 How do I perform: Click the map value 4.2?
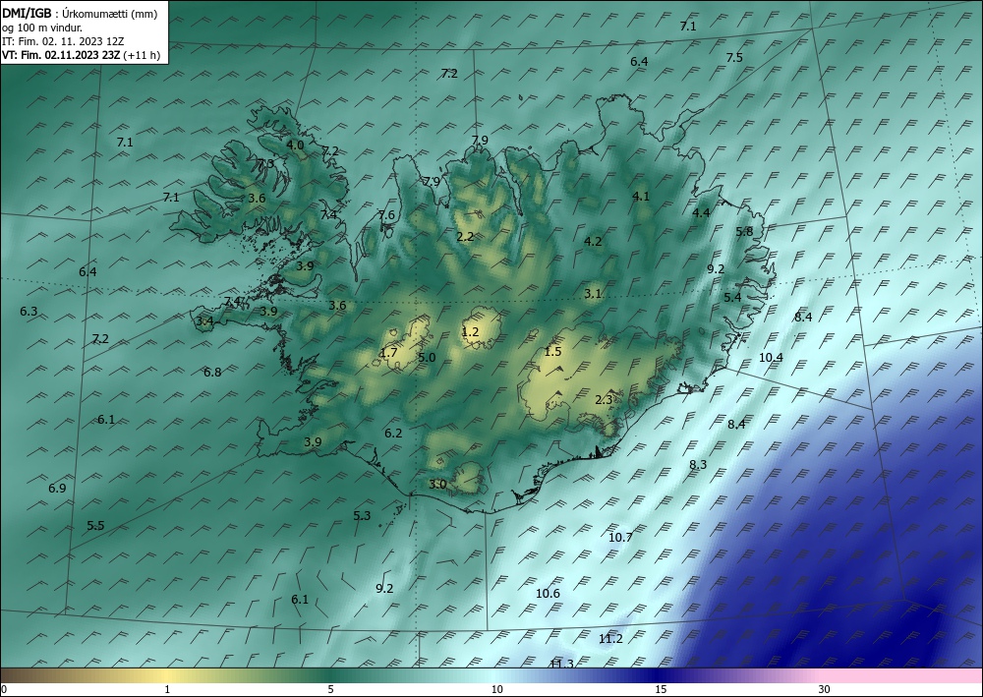tap(593, 241)
